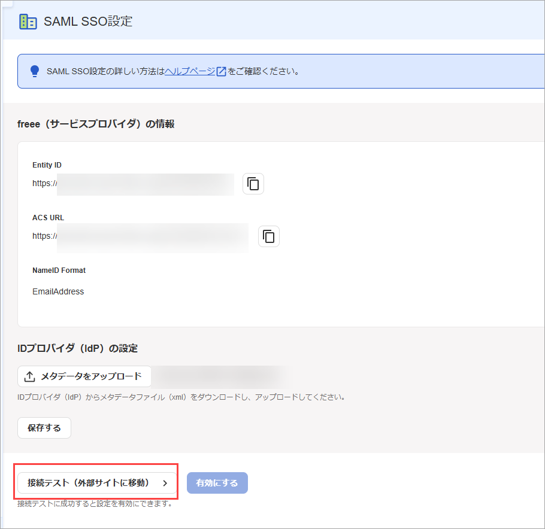Screen dimensions: 545x529
Task: Click the SAML SSO設定 building icon
Action: coord(28,22)
